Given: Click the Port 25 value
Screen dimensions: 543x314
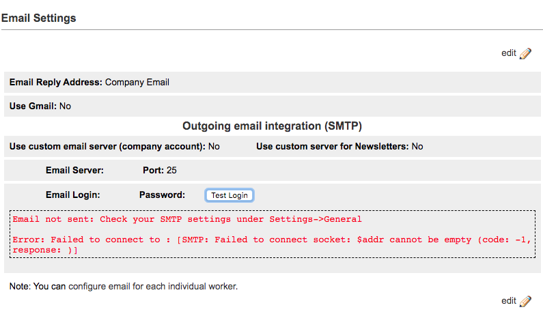Looking at the screenshot, I should point(171,170).
